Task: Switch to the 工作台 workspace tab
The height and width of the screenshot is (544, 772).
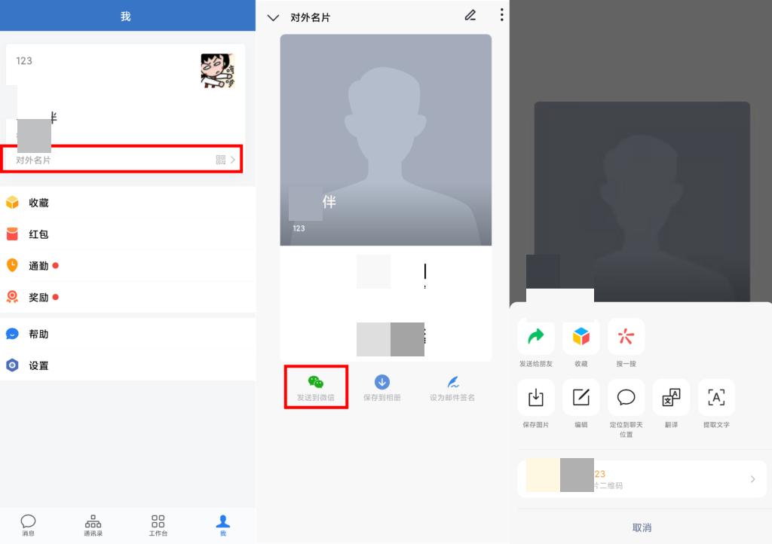Action: point(158,524)
